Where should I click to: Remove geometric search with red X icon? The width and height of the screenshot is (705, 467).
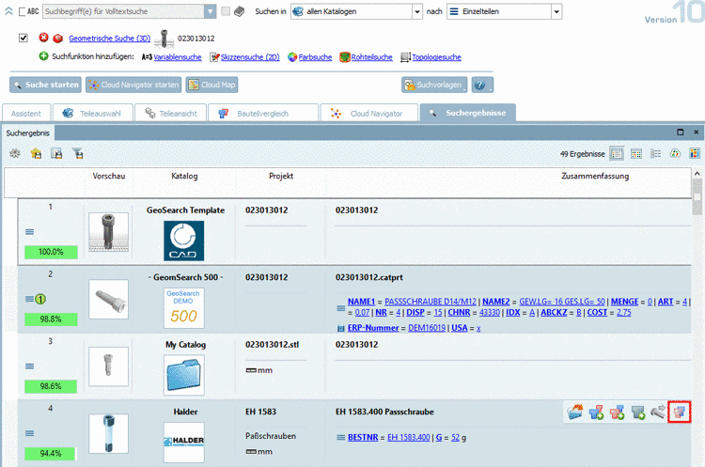(43, 38)
